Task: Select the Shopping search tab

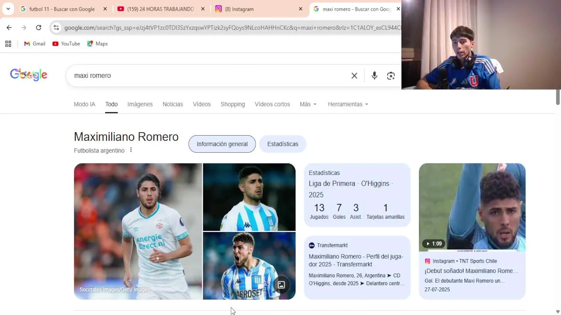Action: [x=233, y=104]
